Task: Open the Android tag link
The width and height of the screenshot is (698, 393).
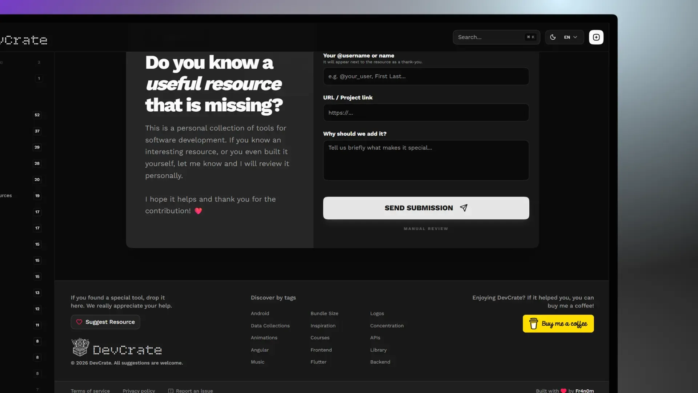Action: tap(260, 314)
